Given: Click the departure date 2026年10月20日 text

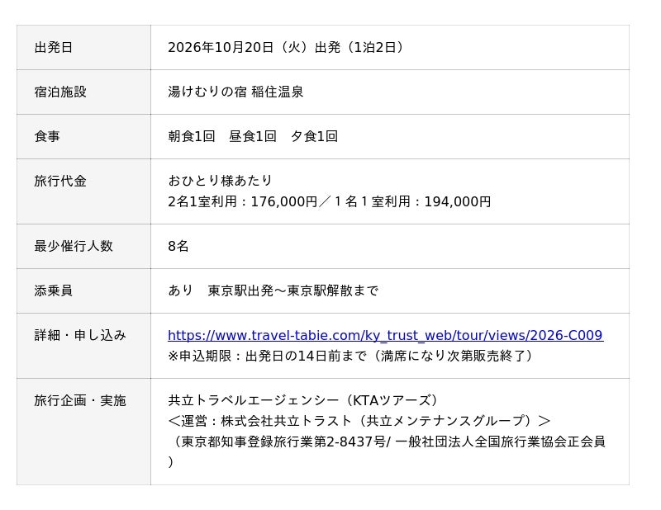Looking at the screenshot, I should tap(221, 47).
